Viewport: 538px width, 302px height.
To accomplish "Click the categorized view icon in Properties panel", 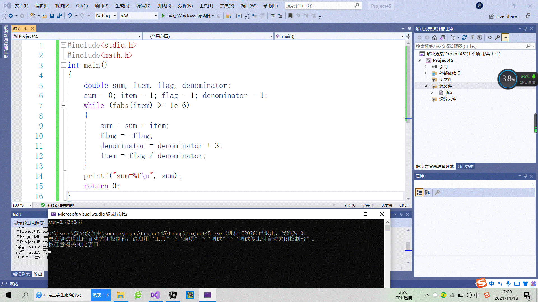I will (419, 192).
